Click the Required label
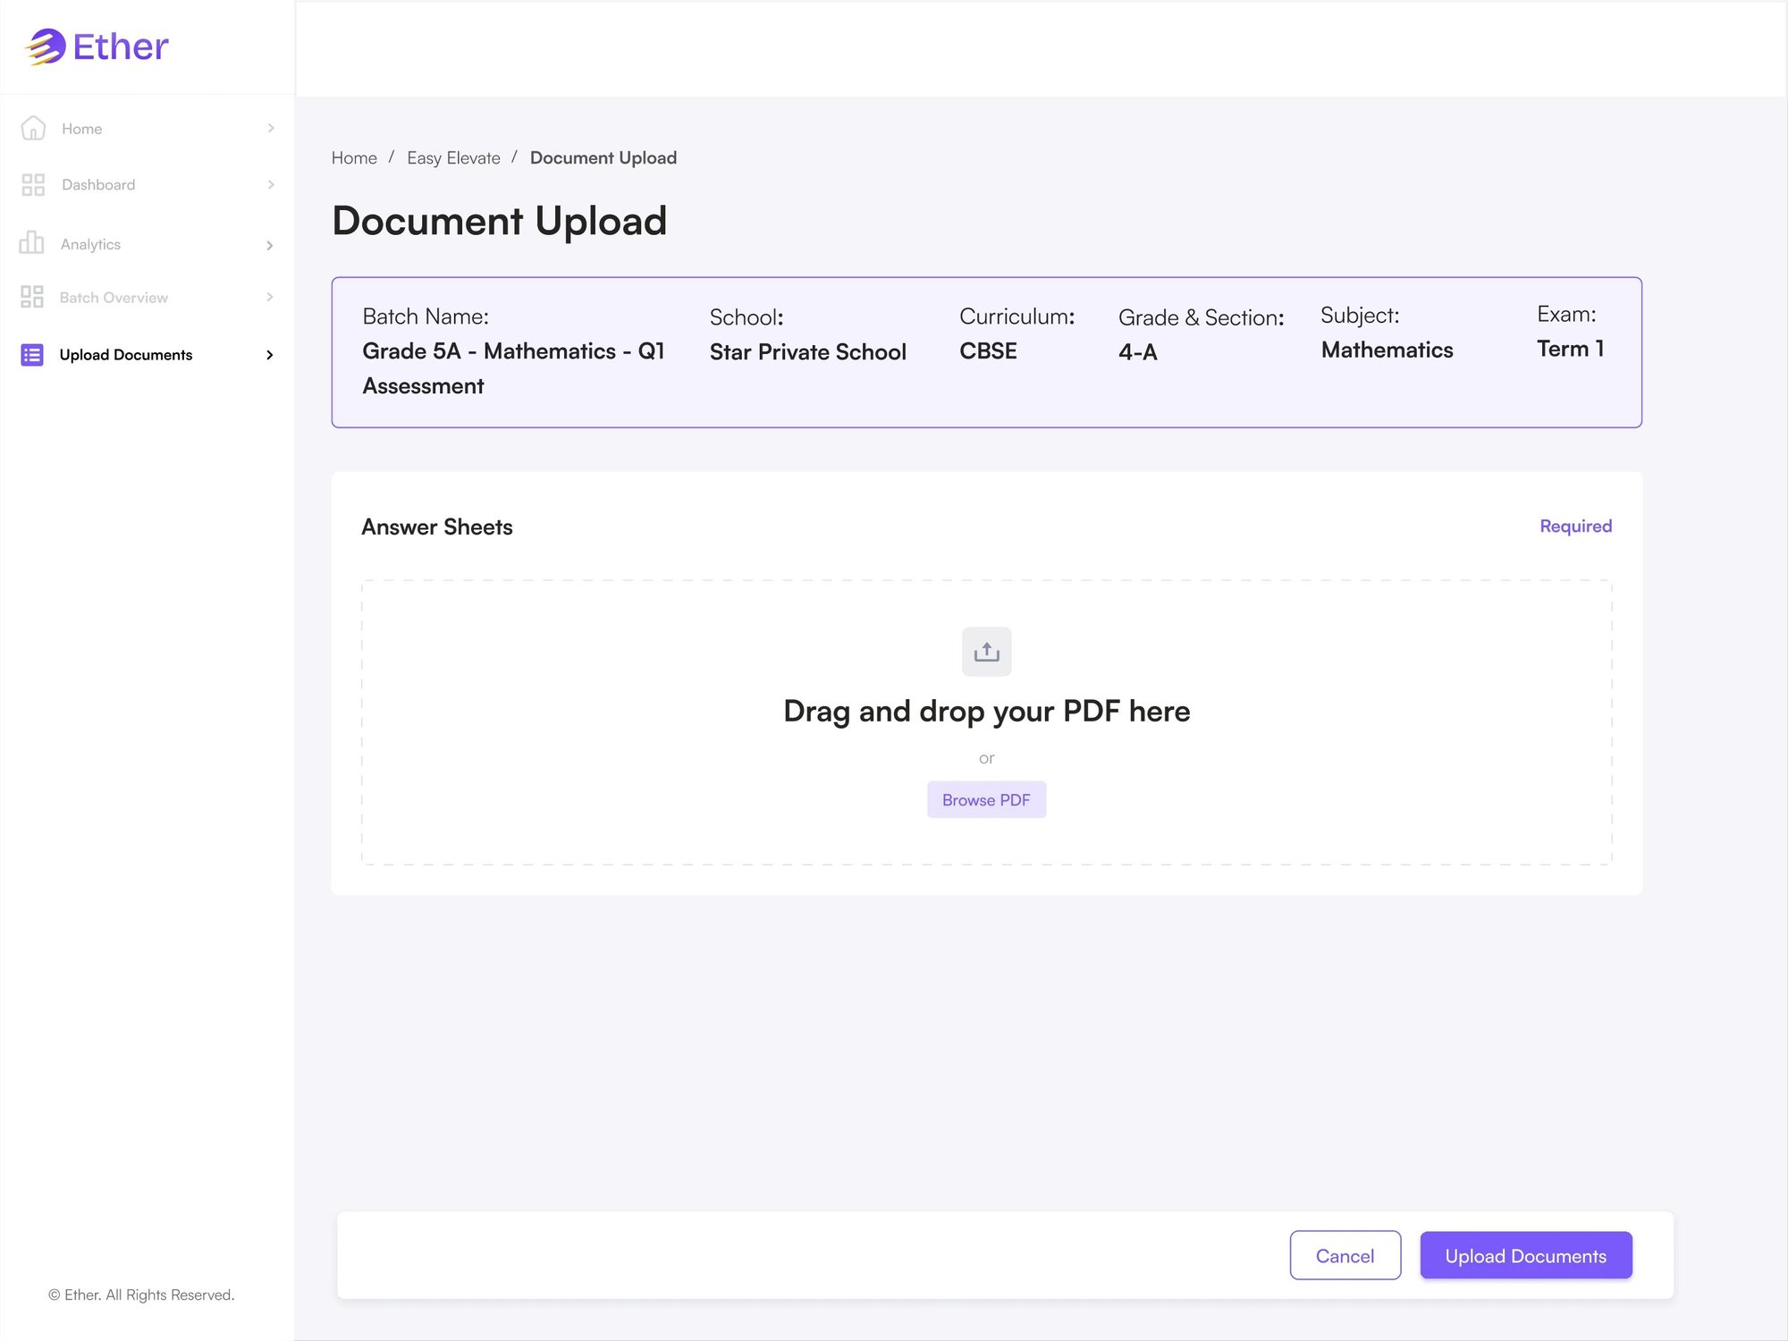Image resolution: width=1788 pixels, height=1341 pixels. click(1575, 527)
